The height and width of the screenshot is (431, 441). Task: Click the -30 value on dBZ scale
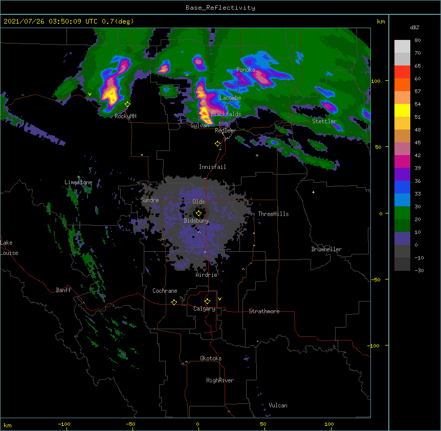(419, 270)
